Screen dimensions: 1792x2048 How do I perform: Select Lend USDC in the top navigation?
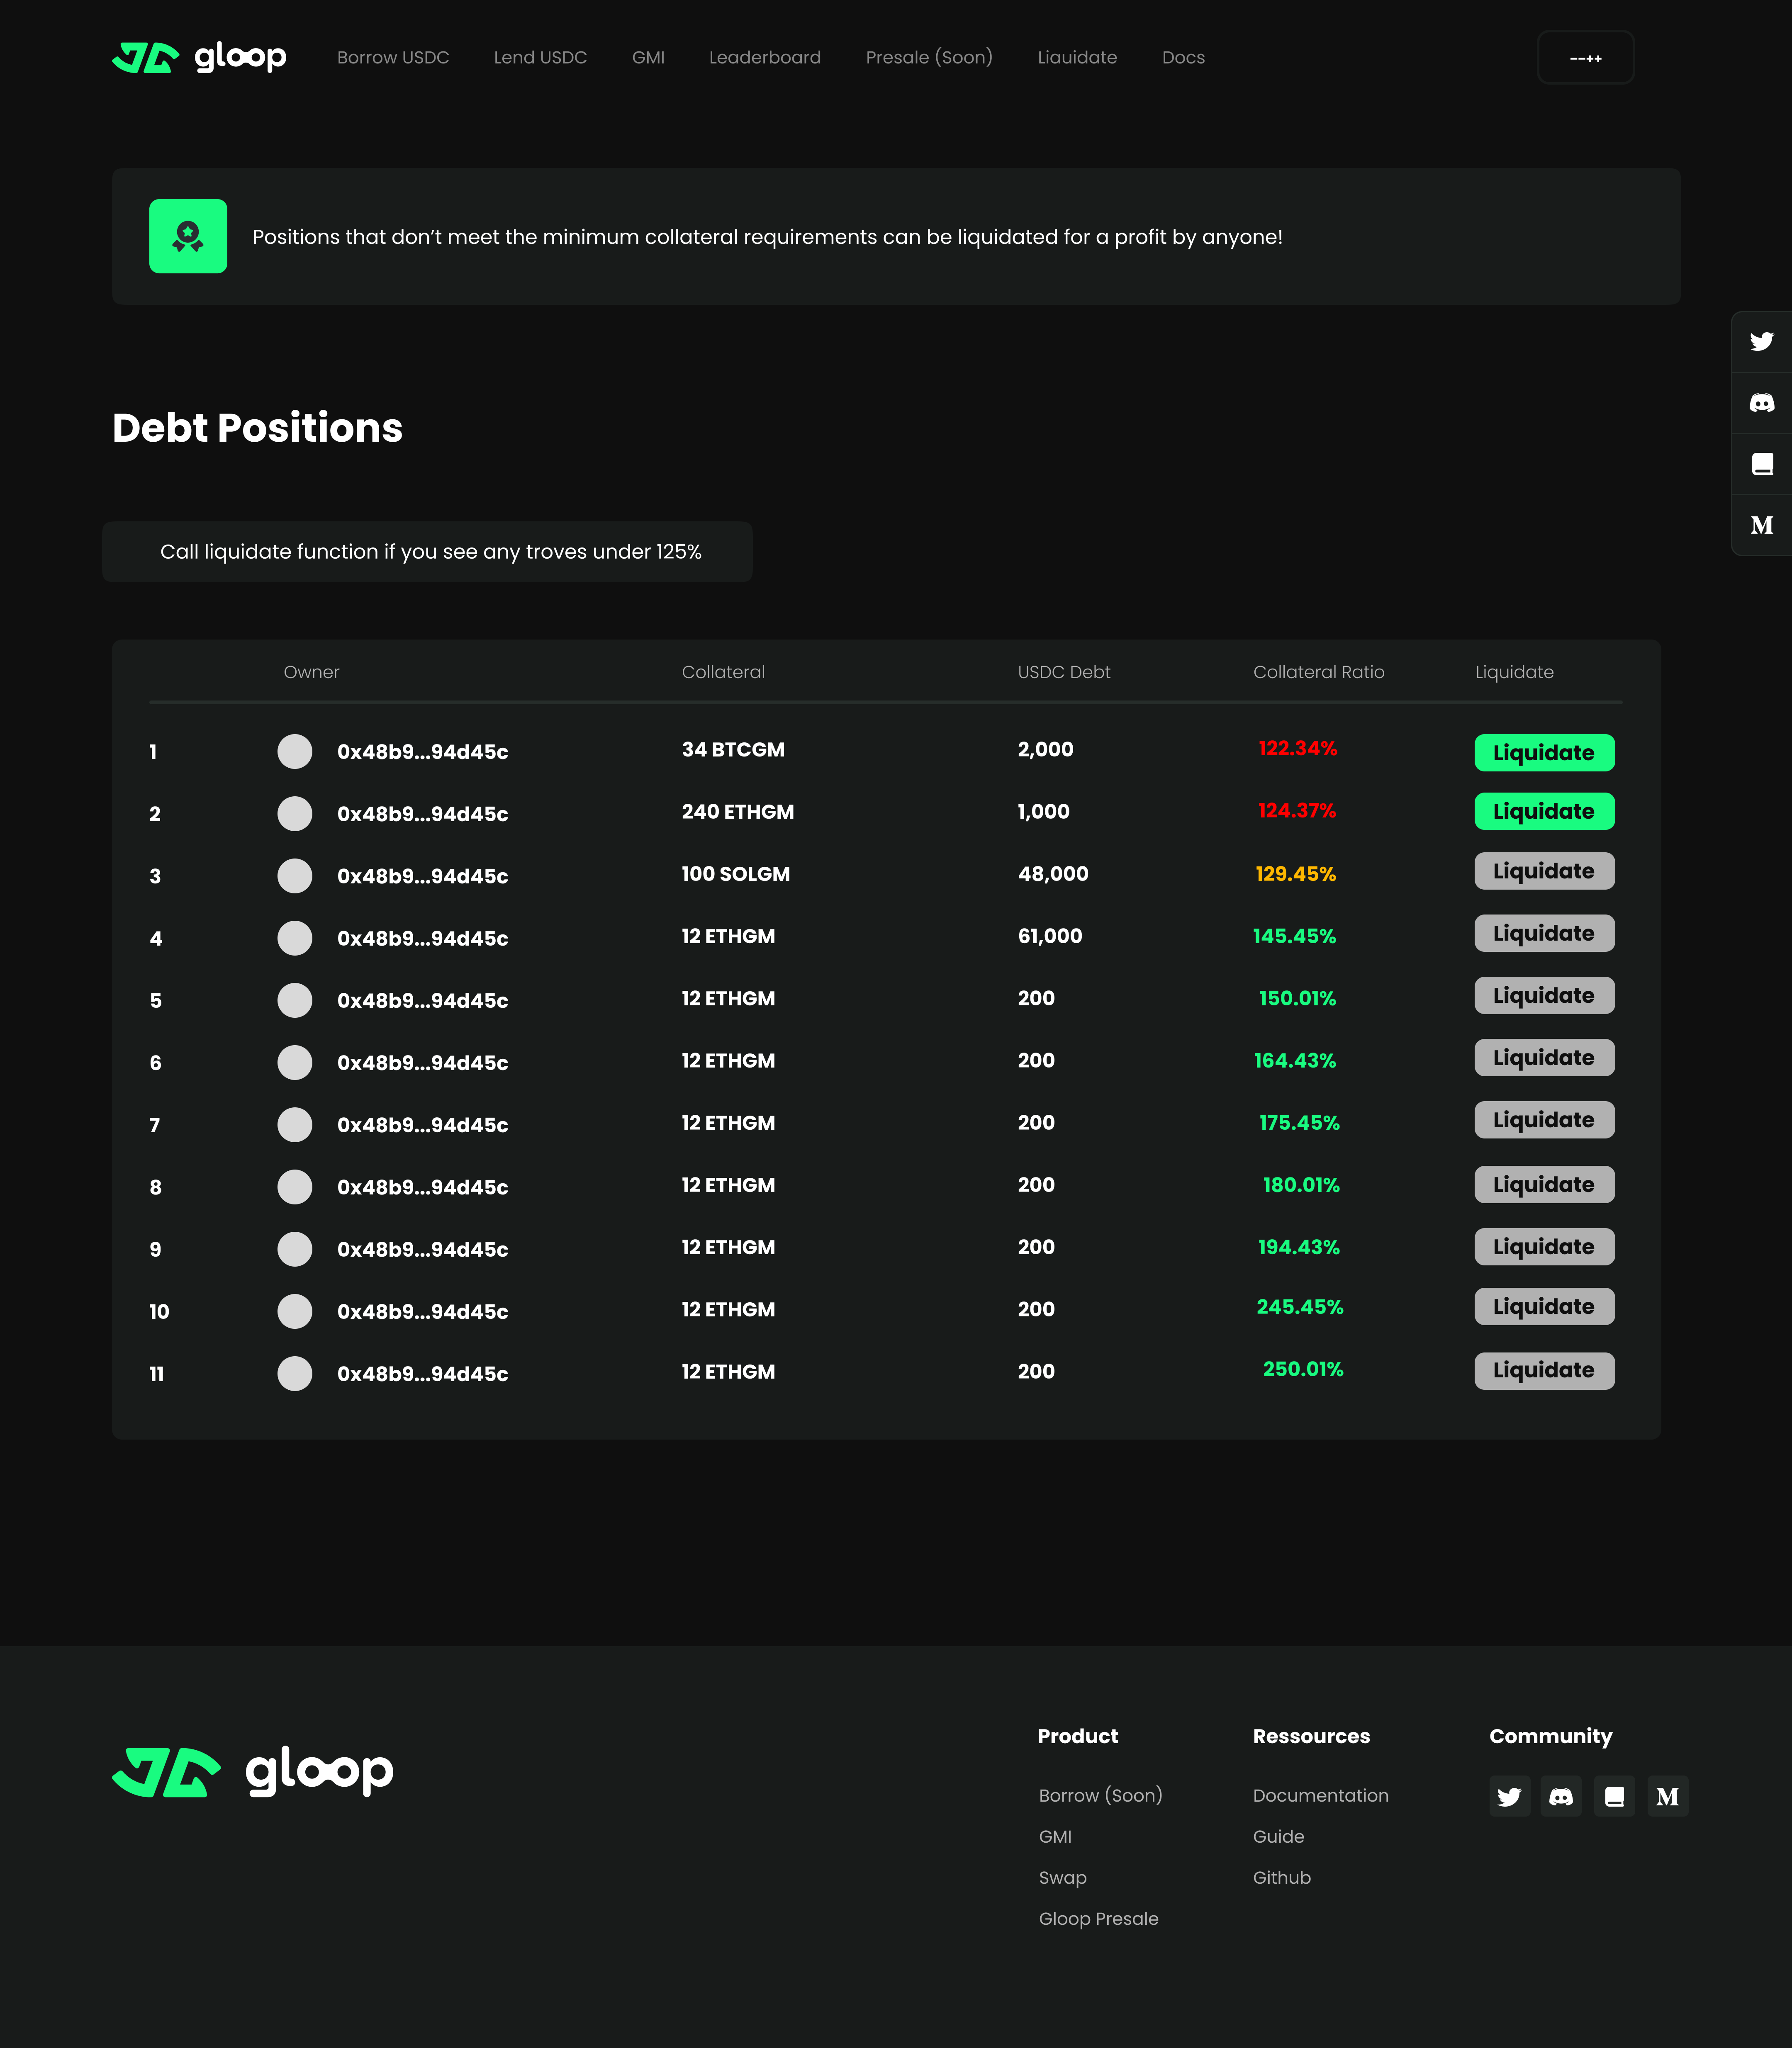pyautogui.click(x=540, y=57)
